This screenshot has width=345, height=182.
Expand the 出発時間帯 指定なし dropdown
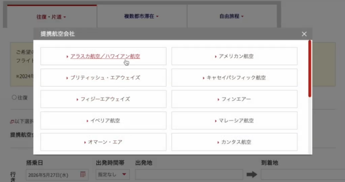point(113,175)
